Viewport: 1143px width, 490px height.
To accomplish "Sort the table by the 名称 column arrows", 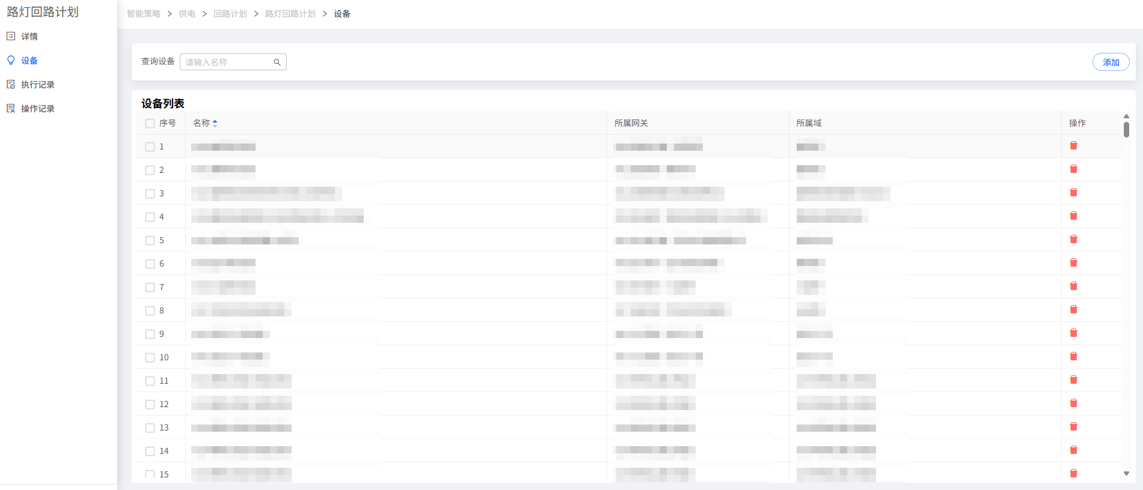I will pyautogui.click(x=215, y=123).
